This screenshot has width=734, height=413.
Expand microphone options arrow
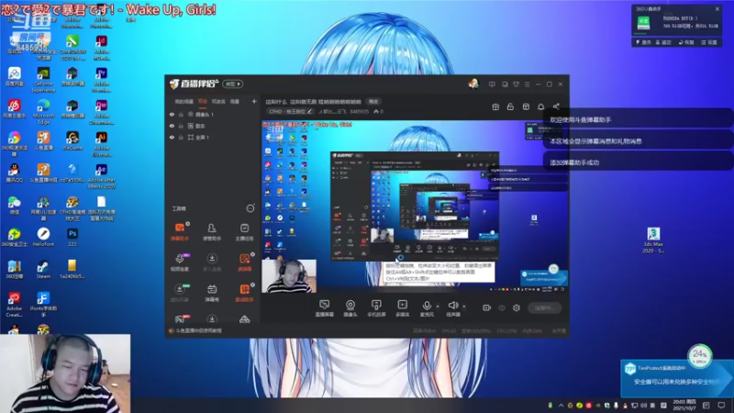pos(438,307)
